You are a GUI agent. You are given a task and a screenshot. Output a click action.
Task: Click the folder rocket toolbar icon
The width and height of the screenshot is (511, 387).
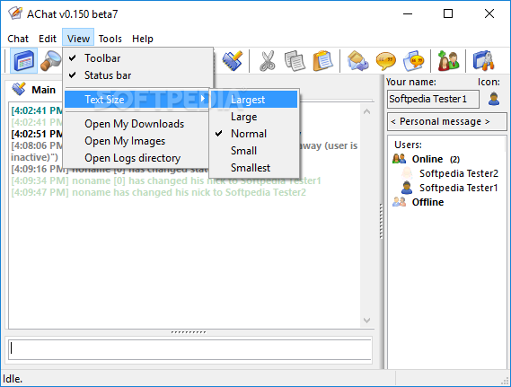484,60
